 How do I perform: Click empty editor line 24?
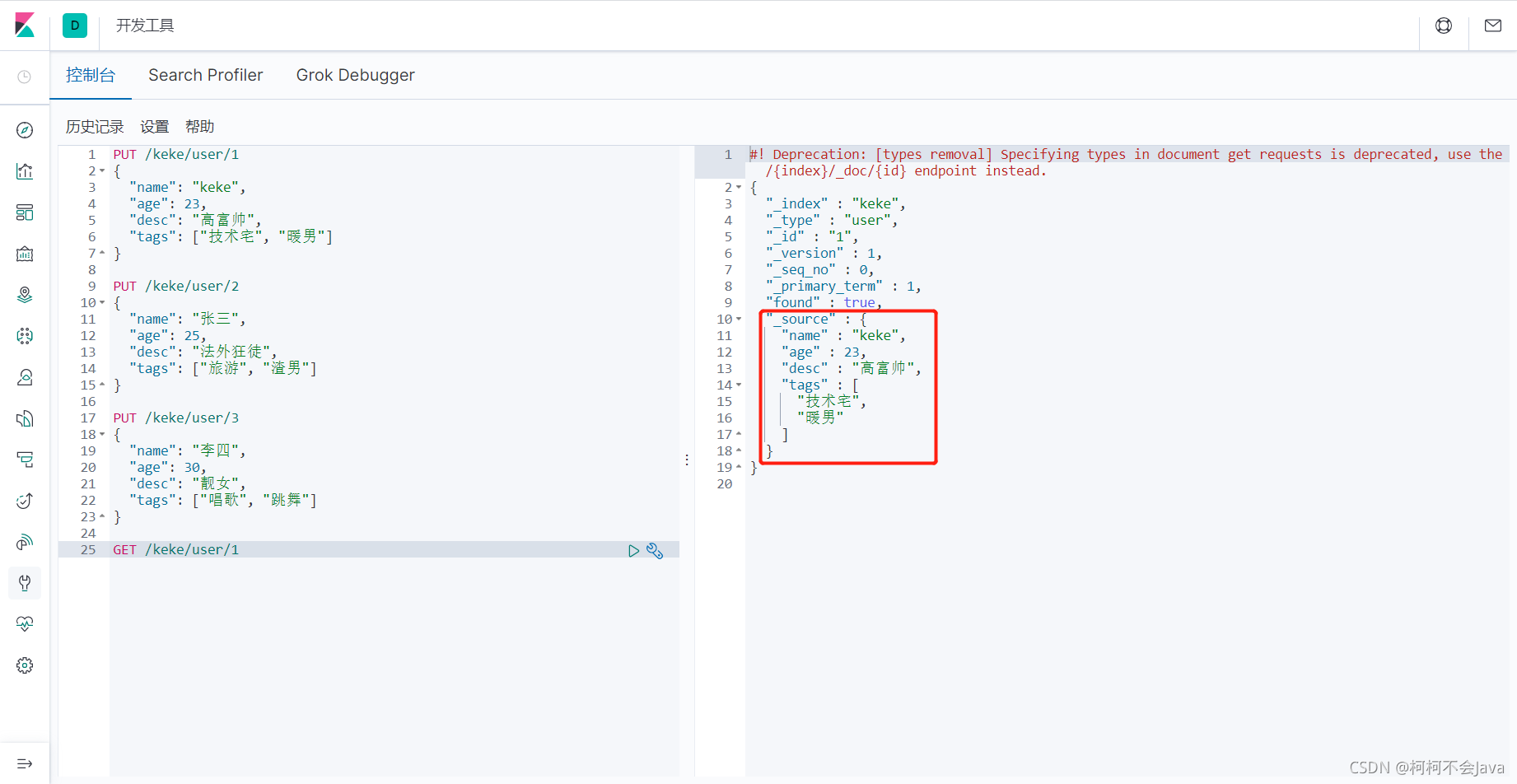pyautogui.click(x=394, y=533)
